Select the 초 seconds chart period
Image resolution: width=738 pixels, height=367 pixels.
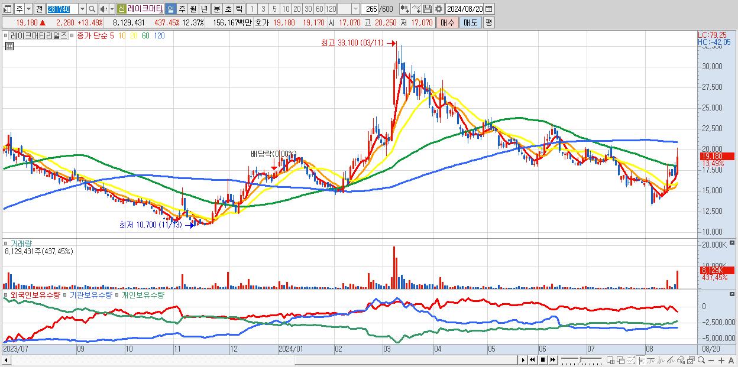click(228, 9)
